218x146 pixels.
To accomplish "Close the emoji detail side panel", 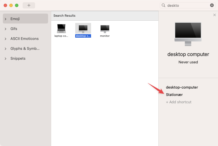I will click(214, 15).
